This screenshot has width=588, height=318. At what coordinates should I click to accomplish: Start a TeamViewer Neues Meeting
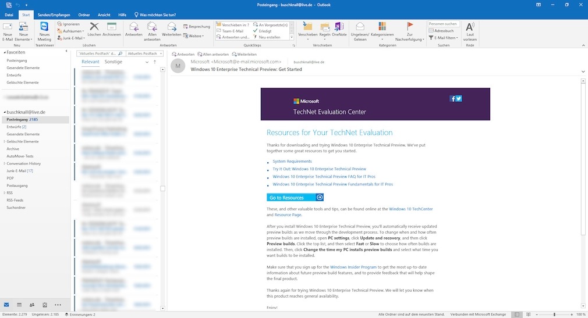(x=44, y=30)
